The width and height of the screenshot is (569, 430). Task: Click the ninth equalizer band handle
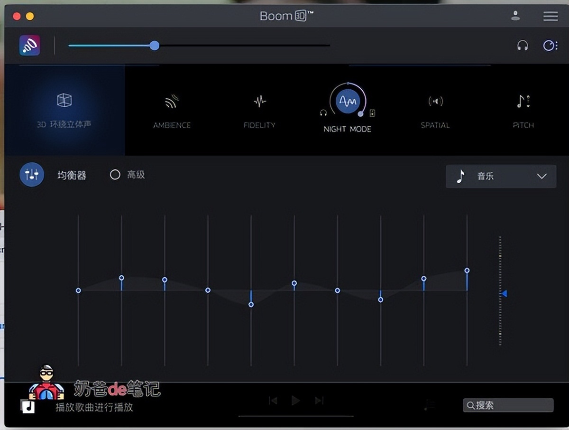[x=423, y=279]
